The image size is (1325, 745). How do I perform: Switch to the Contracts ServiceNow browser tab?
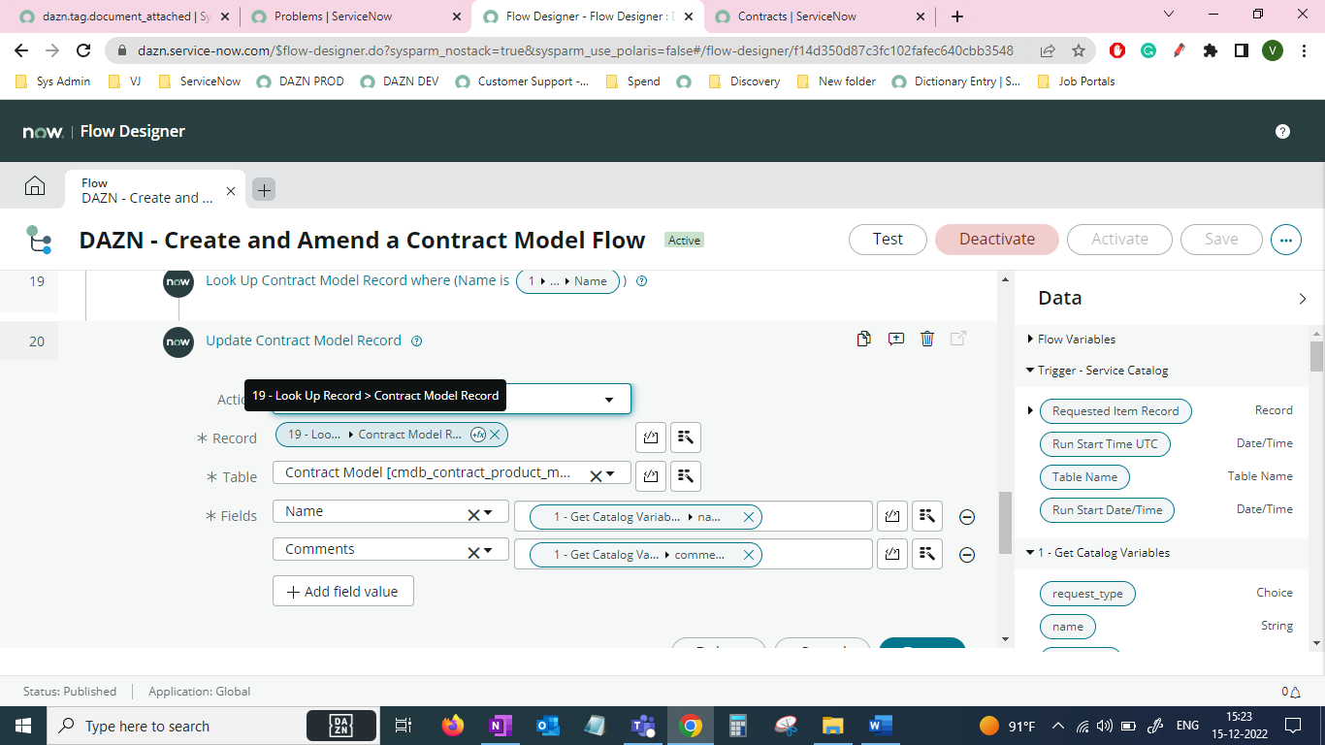821,16
